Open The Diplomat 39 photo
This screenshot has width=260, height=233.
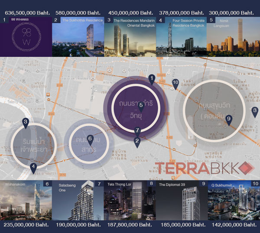[182, 201]
